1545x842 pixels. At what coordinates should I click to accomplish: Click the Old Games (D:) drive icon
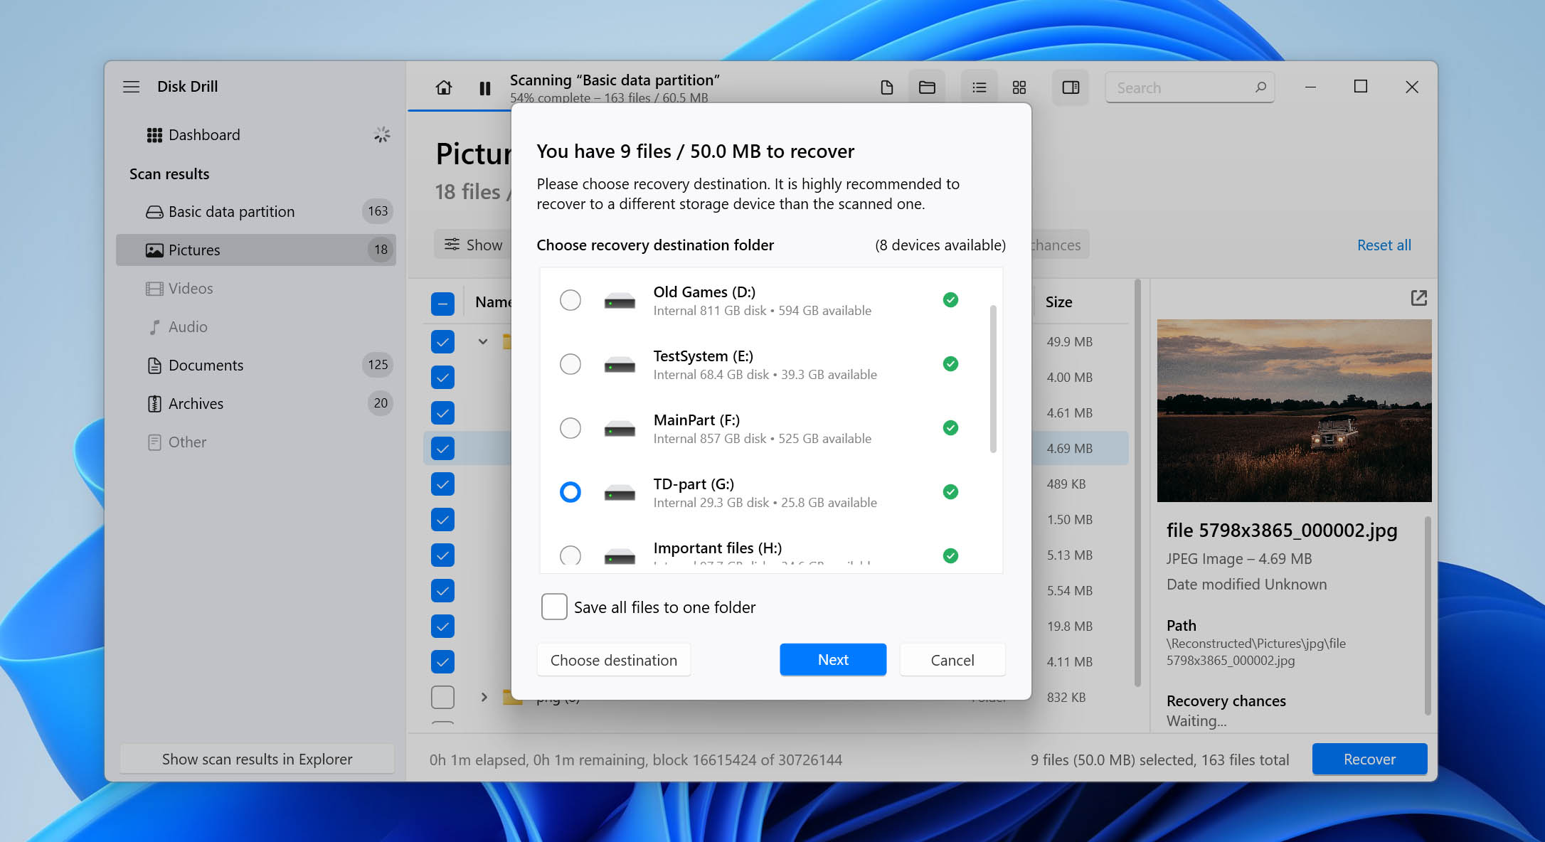(x=620, y=301)
